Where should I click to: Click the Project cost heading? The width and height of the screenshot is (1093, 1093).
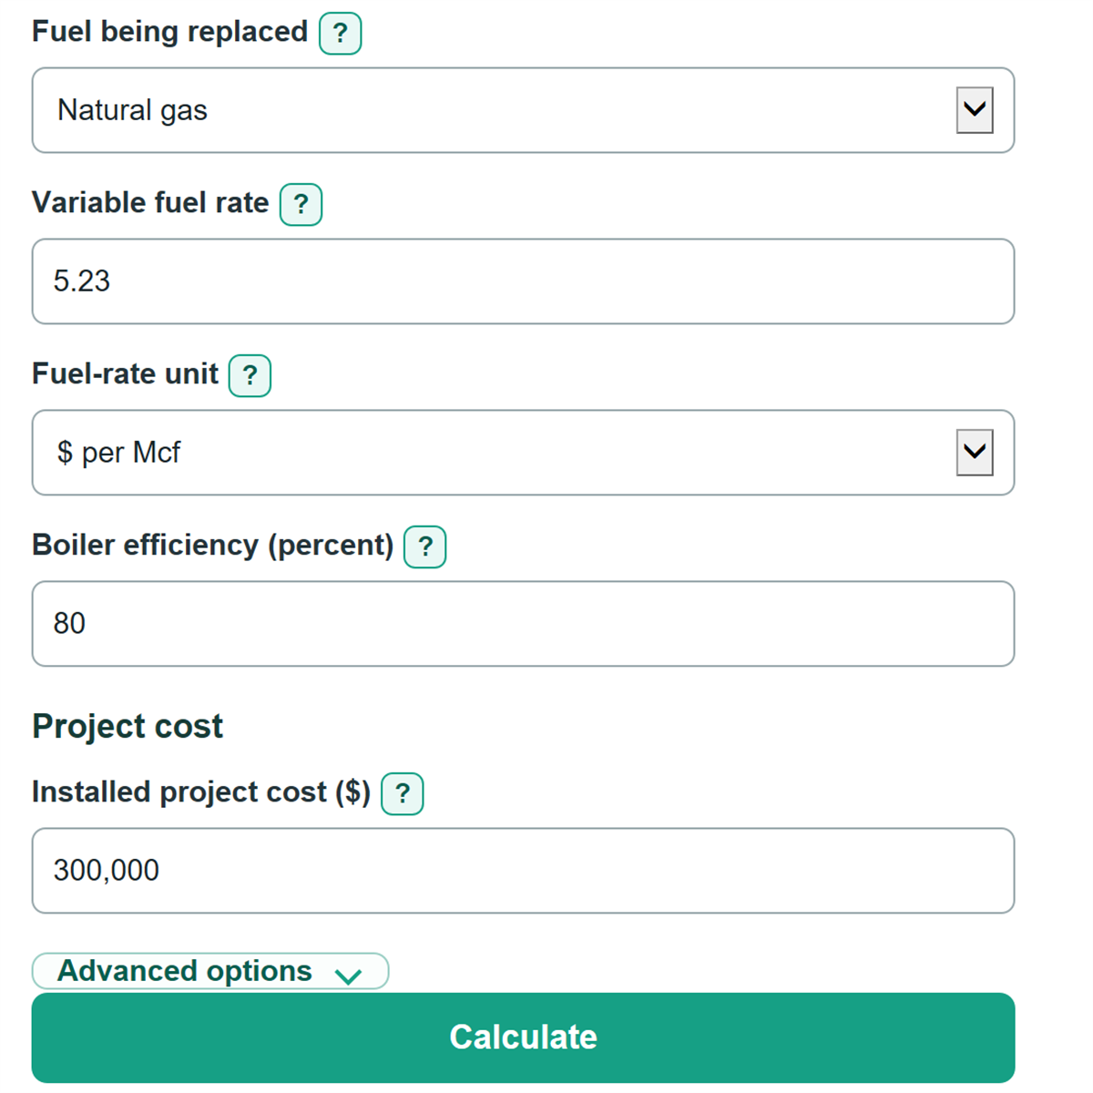point(128,727)
